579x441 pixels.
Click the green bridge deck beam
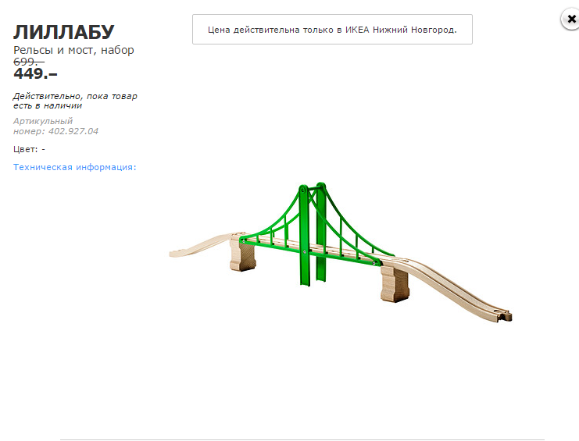[310, 251]
